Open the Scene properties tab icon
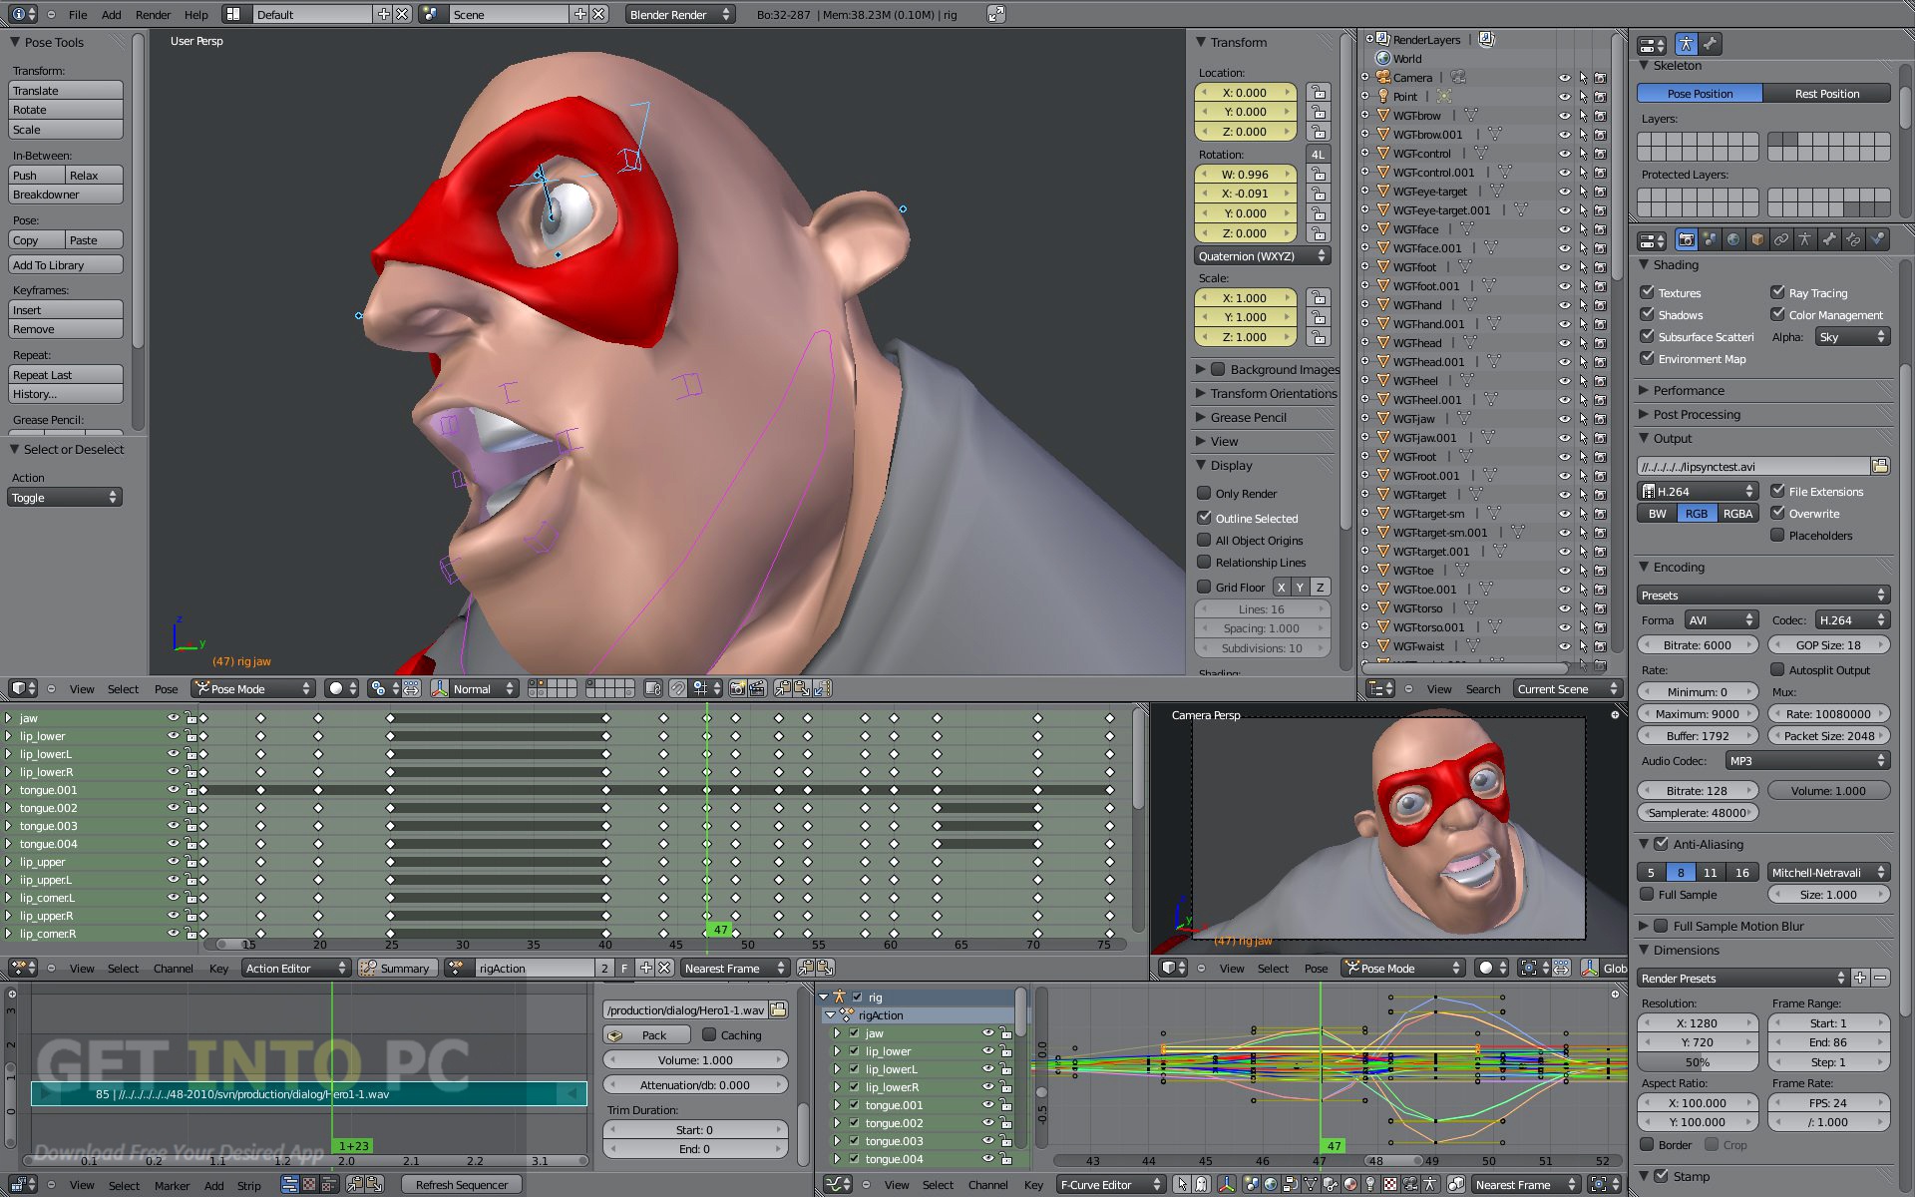Screen dimensions: 1915x1197 [1710, 239]
